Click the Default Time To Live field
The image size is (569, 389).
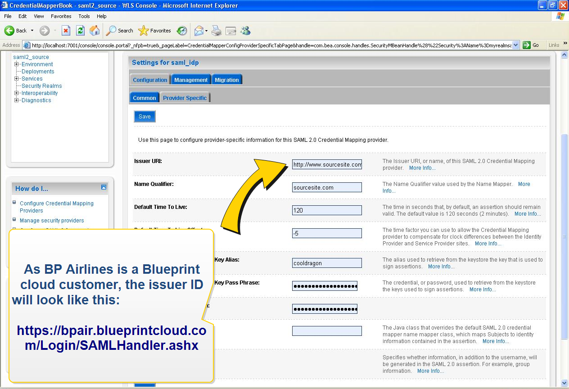point(327,210)
